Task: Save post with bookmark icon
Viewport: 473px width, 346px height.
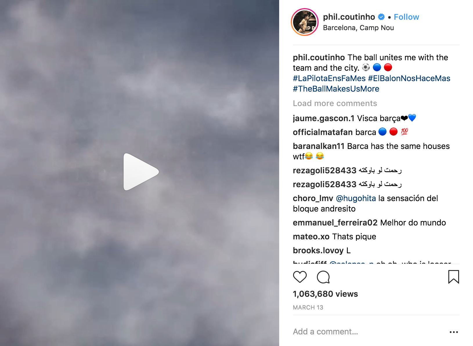Action: pos(454,277)
